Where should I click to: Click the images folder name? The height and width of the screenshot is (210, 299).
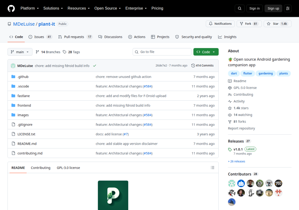pos(23,115)
